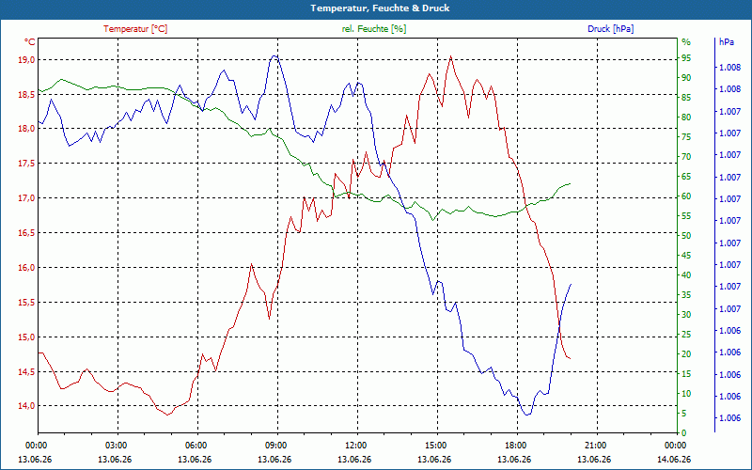Click the '90' humidity axis value
Image resolution: width=752 pixels, height=470 pixels.
coord(686,78)
